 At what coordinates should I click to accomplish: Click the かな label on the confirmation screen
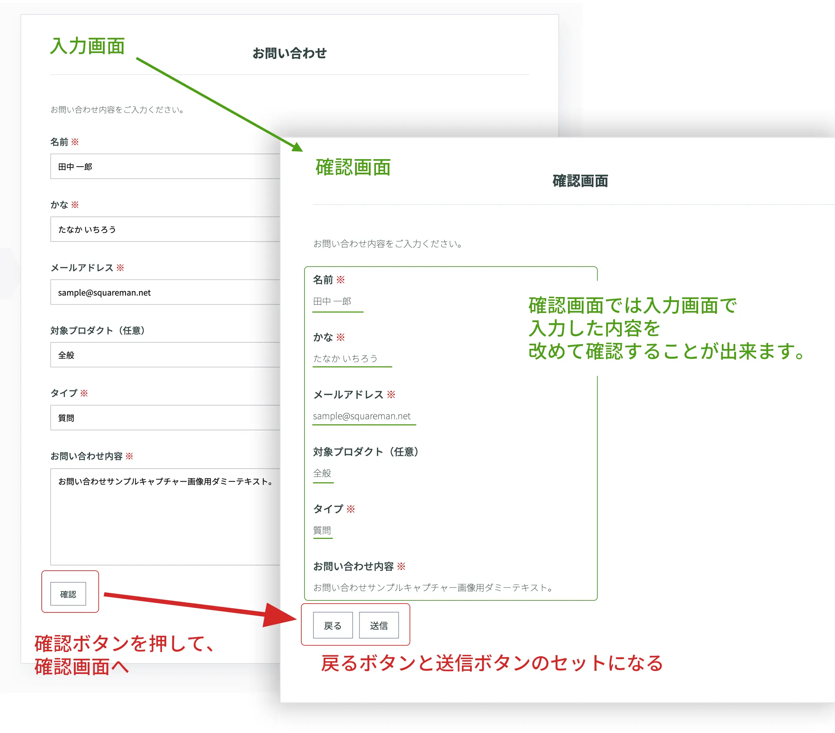[323, 337]
